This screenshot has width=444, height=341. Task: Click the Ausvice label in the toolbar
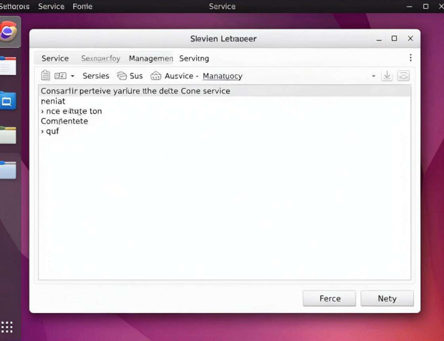pos(179,76)
